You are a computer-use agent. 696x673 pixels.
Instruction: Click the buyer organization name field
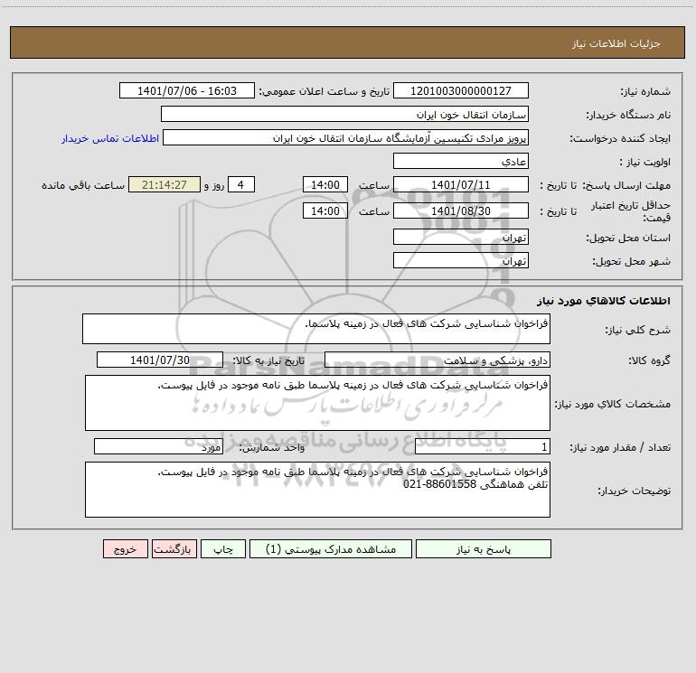(344, 114)
